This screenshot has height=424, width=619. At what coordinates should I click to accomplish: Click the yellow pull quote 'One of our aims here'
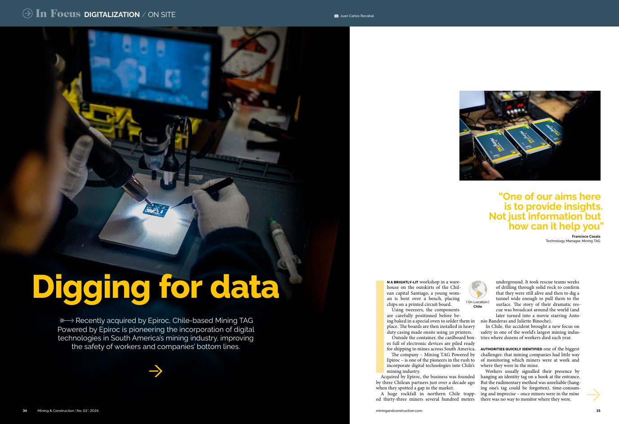[x=546, y=211]
